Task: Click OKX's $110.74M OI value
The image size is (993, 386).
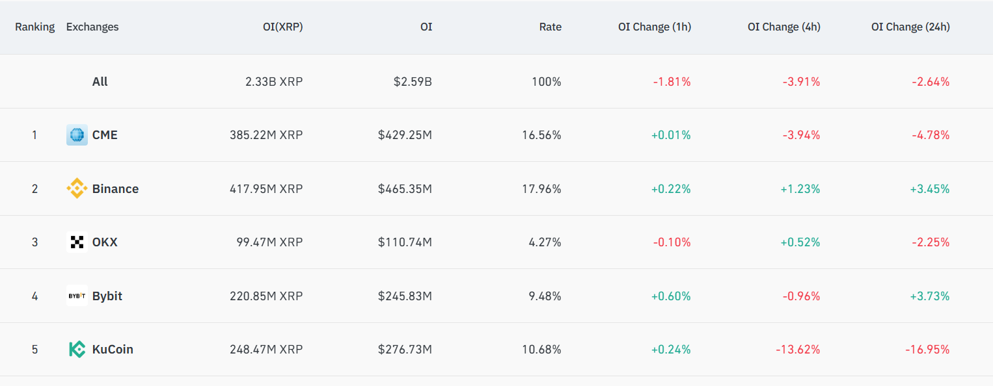Action: pos(405,242)
